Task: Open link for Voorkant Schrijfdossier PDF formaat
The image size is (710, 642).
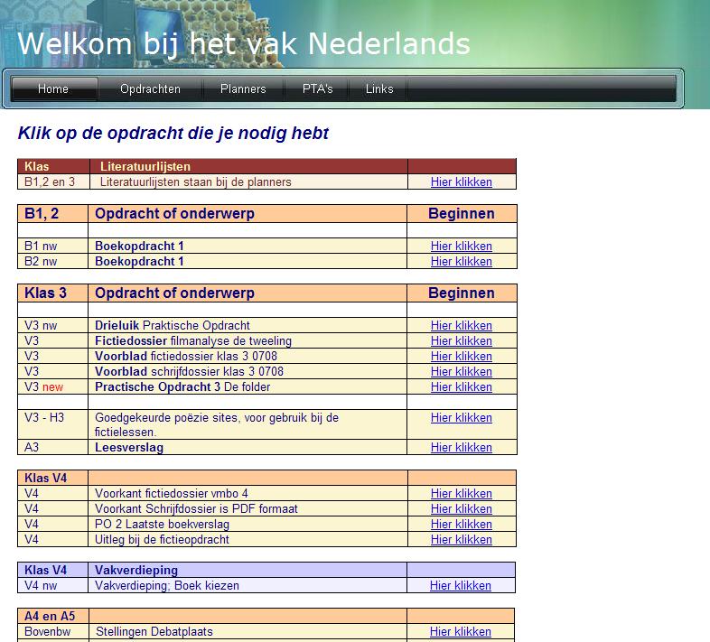Action: [461, 509]
